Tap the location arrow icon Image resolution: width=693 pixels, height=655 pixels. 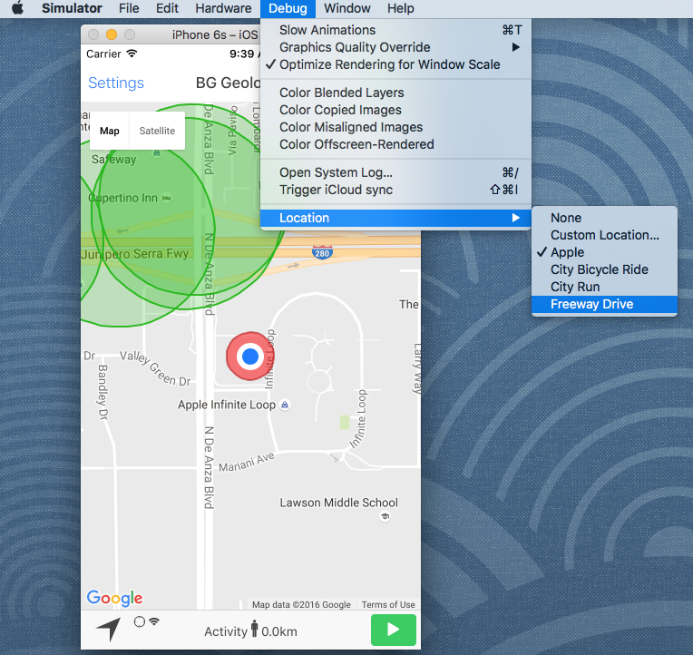coord(109,629)
